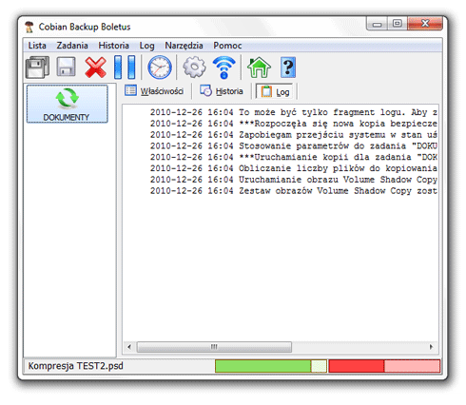Image resolution: width=466 pixels, height=405 pixels.
Task: Open scheduler clock icon
Action: [x=160, y=67]
